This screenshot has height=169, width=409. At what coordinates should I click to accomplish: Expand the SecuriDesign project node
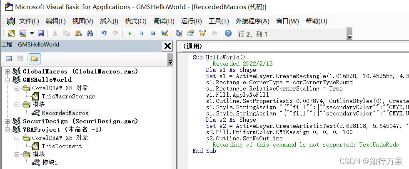(x=7, y=121)
